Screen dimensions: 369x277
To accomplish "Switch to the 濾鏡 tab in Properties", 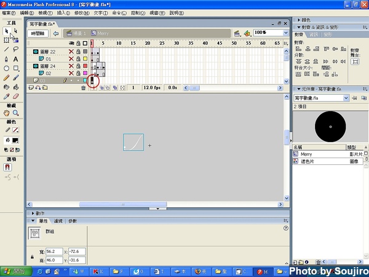I will coord(58,220).
